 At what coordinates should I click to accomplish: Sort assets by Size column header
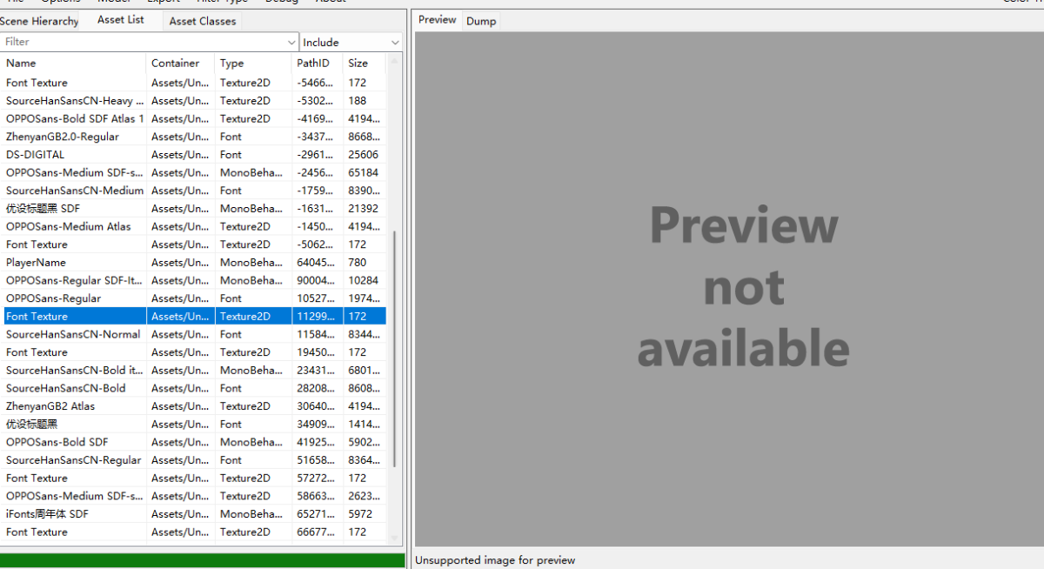coord(364,63)
